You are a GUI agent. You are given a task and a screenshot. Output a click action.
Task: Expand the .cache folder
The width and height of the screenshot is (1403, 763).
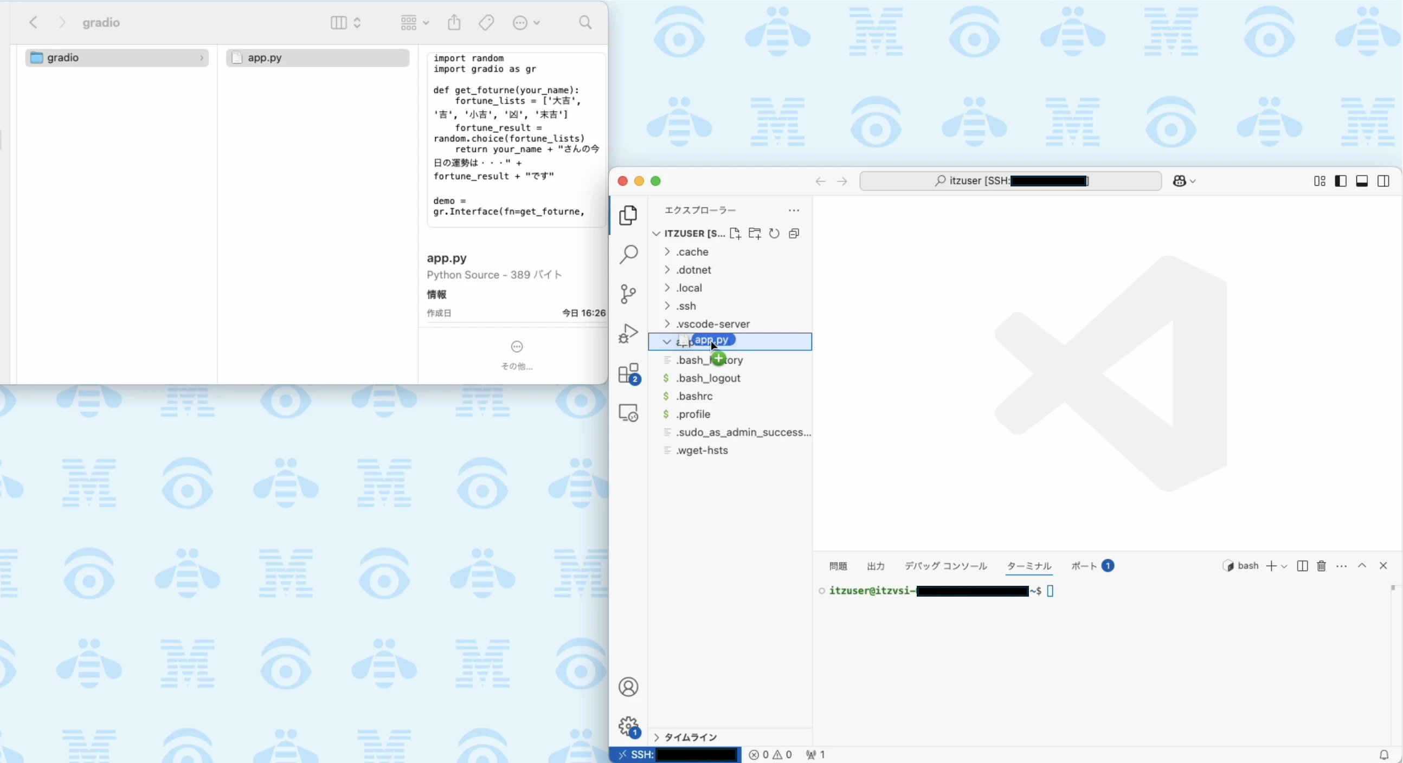[730, 252]
